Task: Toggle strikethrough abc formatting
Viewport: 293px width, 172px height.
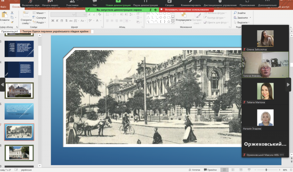Action: (x=71, y=21)
